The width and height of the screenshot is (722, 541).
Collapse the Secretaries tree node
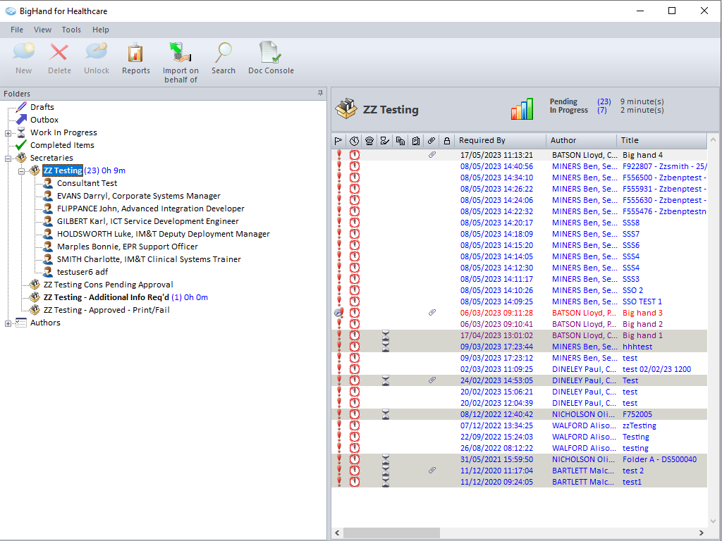click(x=8, y=158)
